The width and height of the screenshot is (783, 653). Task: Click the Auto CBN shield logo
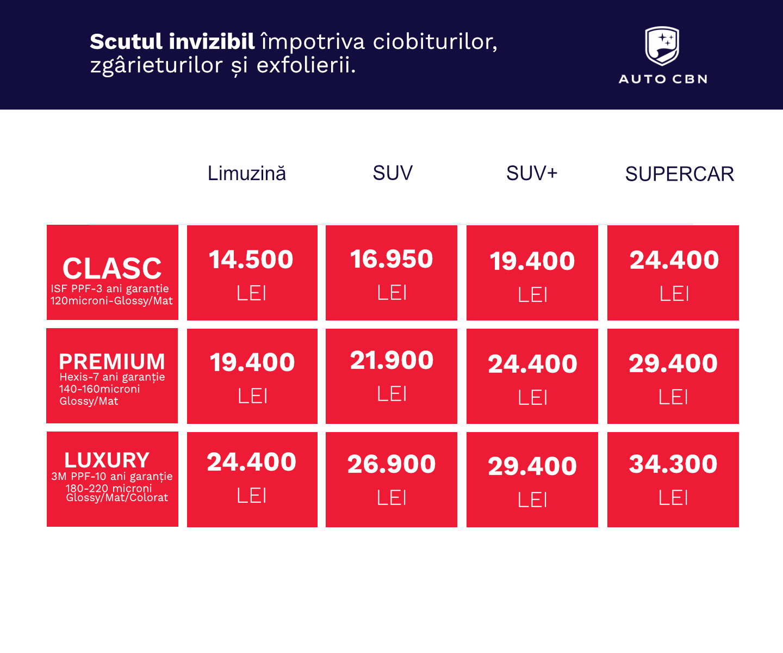(x=662, y=46)
